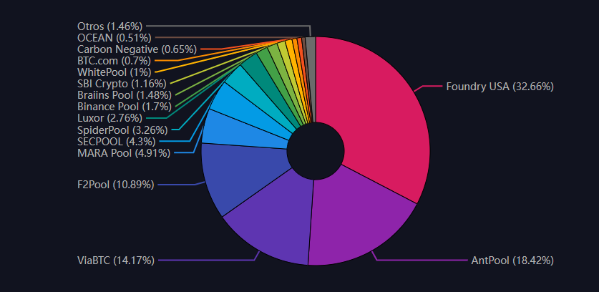Click the AntPool (18.42%) label
Viewport: 599px width, 292px height.
pos(512,260)
